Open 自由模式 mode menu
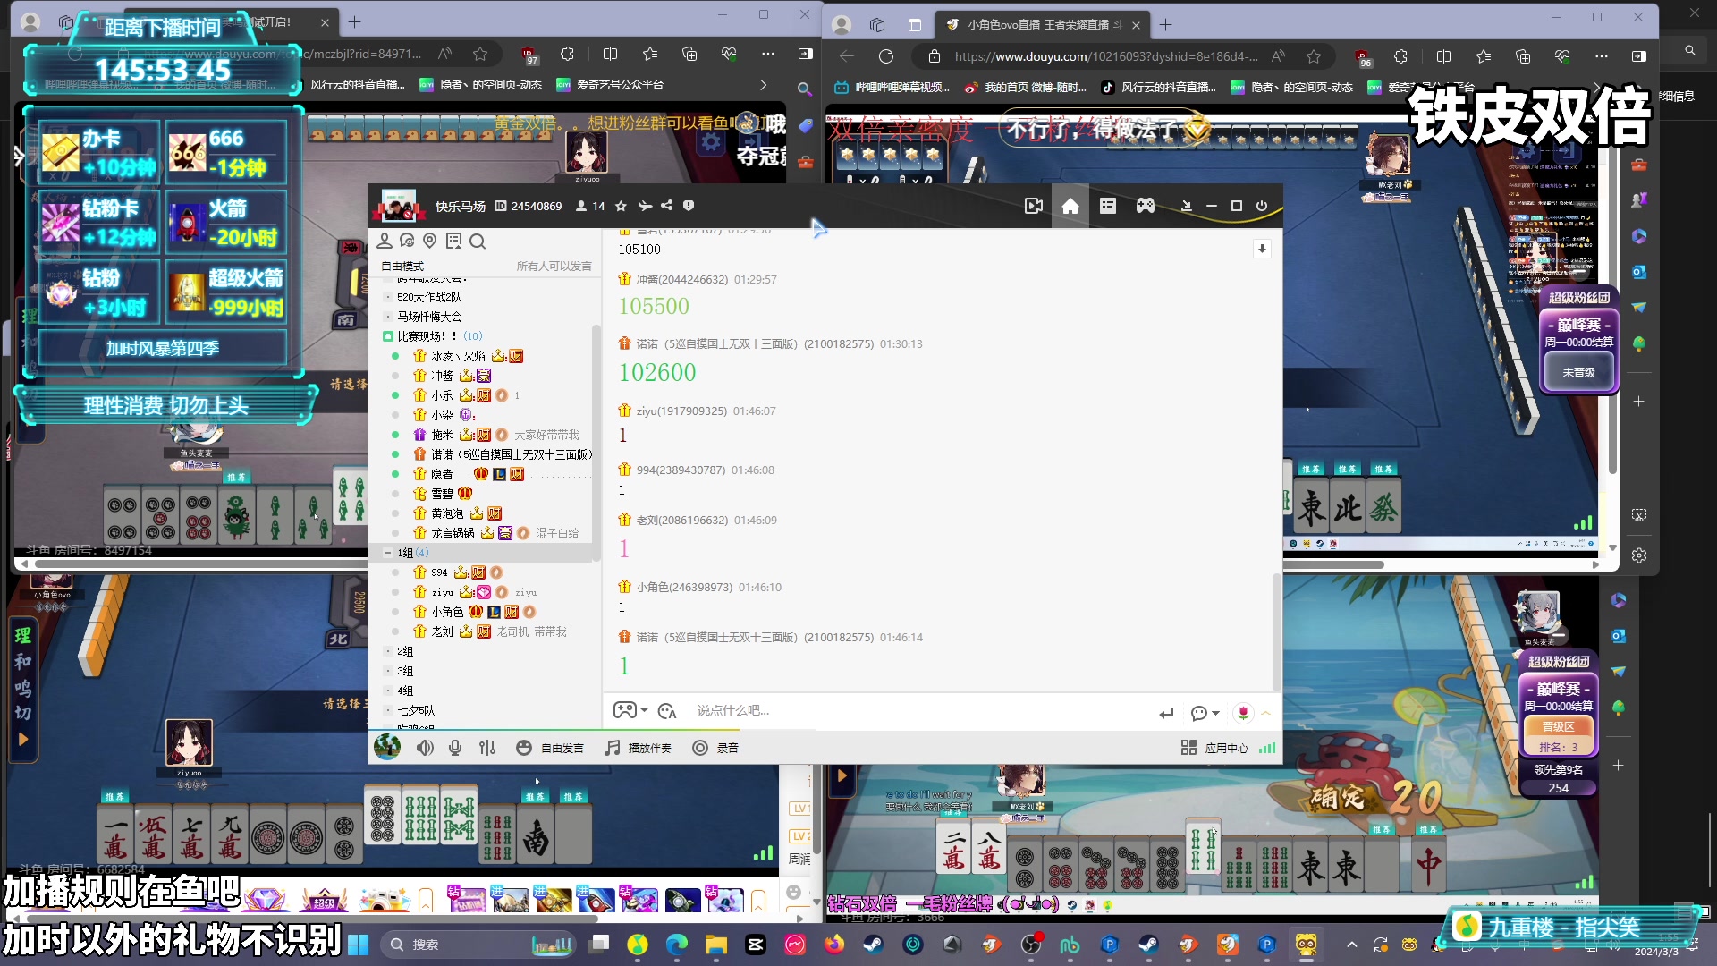 pyautogui.click(x=402, y=267)
